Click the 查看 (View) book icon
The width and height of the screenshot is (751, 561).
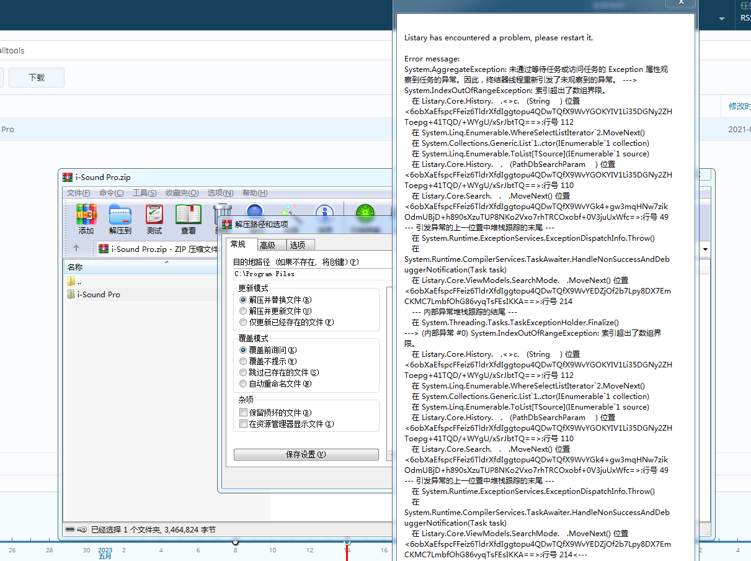(x=189, y=215)
